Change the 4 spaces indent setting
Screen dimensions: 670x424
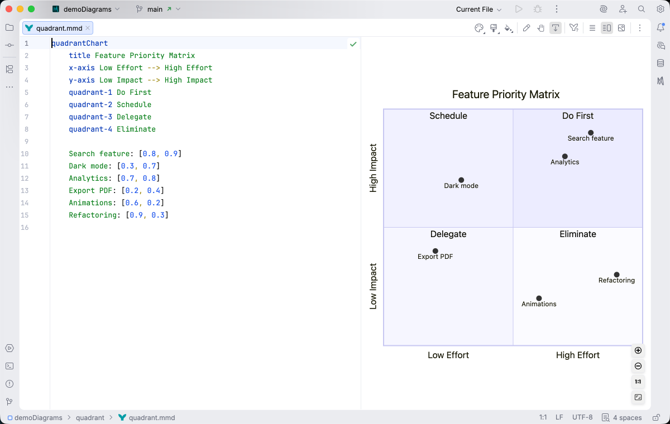coord(623,417)
